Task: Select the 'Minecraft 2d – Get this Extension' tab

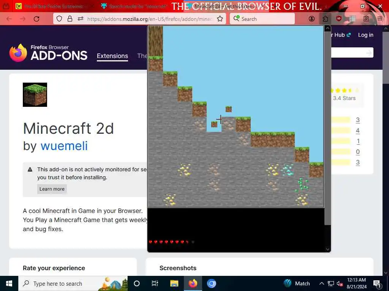Action: pyautogui.click(x=225, y=6)
